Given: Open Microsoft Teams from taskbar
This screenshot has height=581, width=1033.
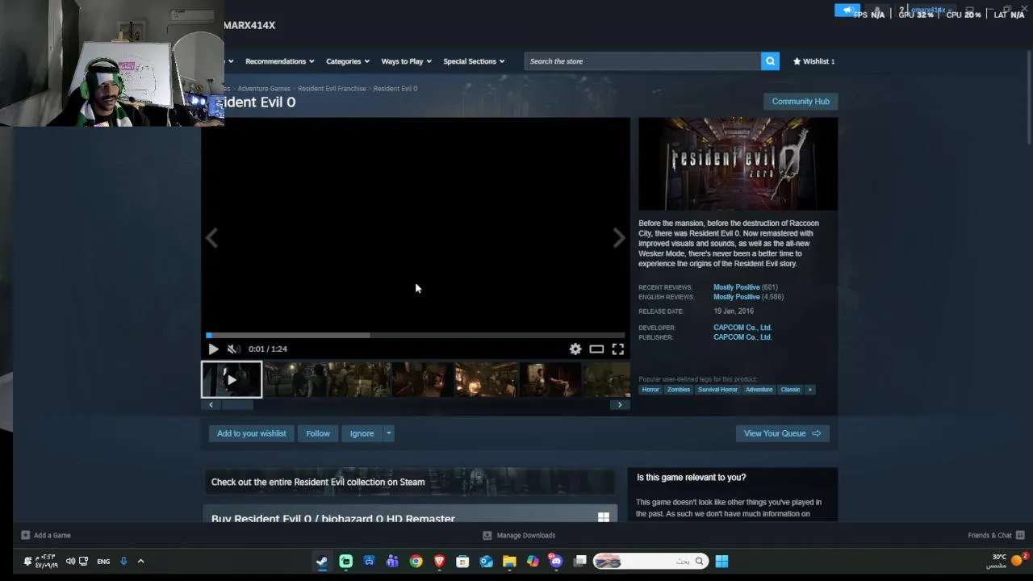Looking at the screenshot, I should (x=392, y=562).
